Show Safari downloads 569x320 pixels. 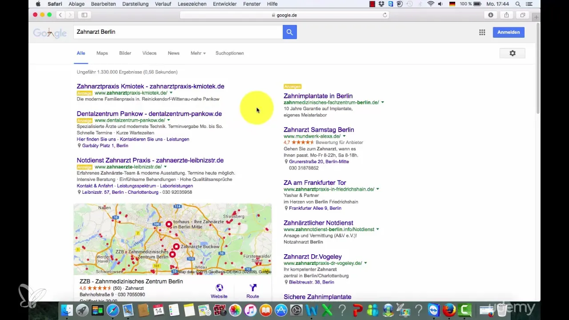pyautogui.click(x=491, y=15)
